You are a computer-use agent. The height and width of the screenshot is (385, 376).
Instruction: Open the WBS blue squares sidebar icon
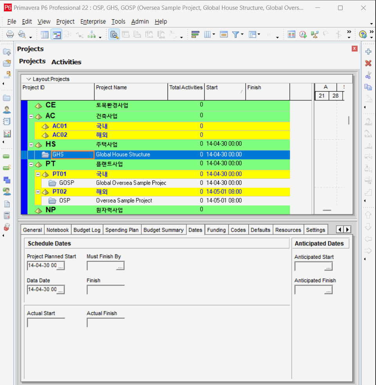[7, 180]
